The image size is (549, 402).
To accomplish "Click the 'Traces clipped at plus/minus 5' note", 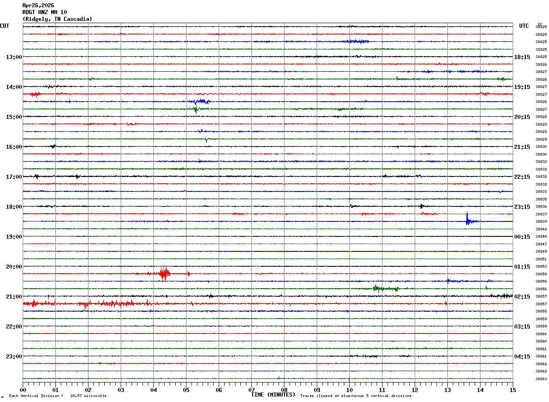I will pos(356,396).
